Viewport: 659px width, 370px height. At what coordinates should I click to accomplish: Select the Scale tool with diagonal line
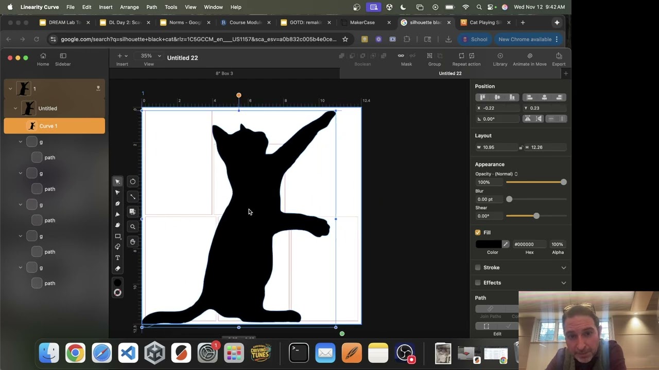(133, 196)
